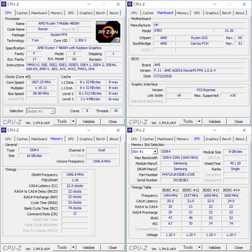The height and width of the screenshot is (252, 252).
Task: Open the Bench tab in top-left window
Action: click(x=101, y=13)
